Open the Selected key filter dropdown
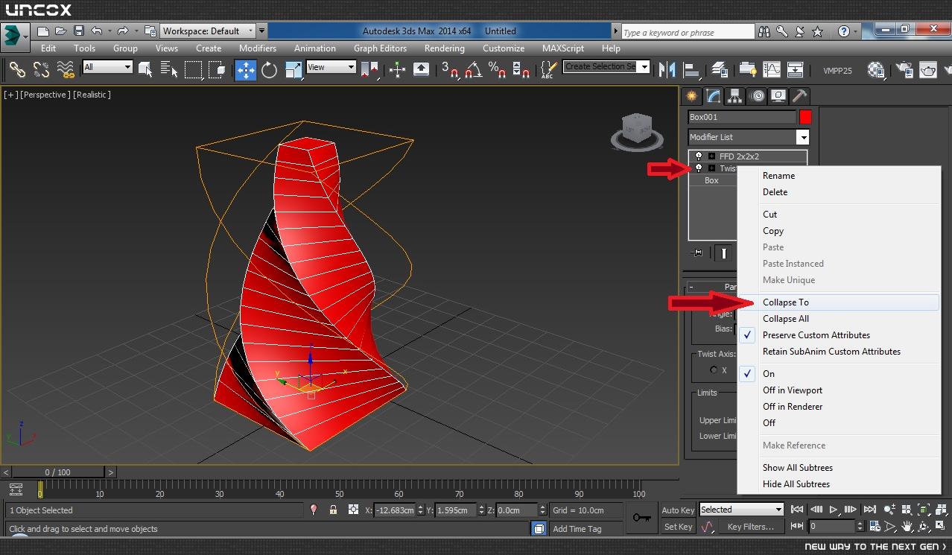Viewport: 952px width, 555px height. pos(741,510)
